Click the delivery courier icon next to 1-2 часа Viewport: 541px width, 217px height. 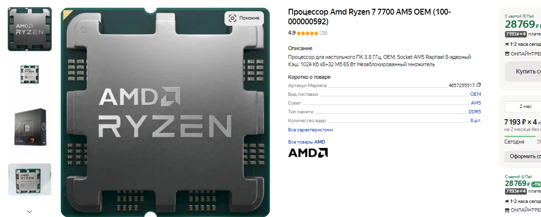click(x=507, y=44)
